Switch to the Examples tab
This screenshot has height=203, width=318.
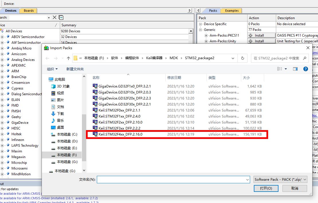[x=232, y=11]
